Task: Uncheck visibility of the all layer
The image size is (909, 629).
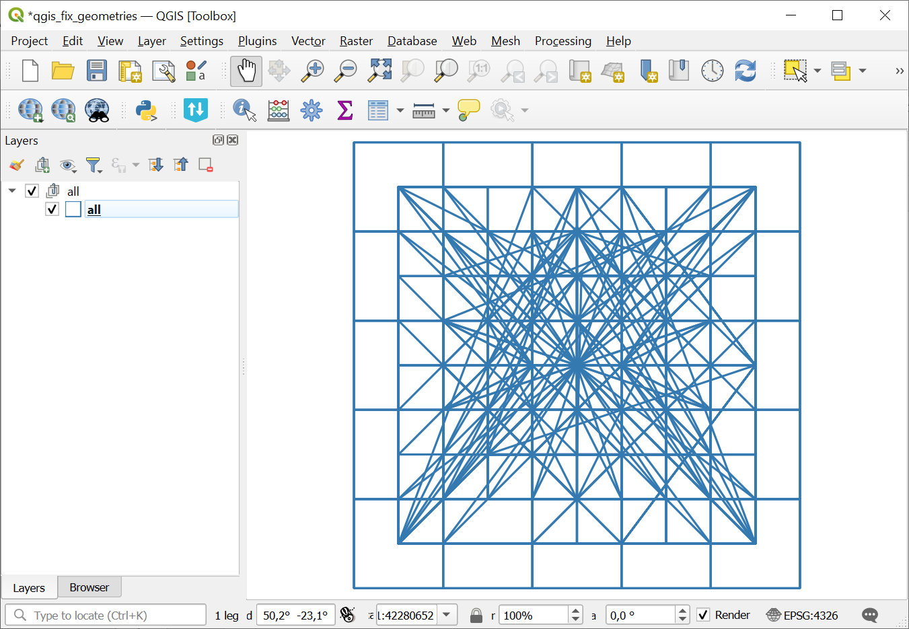Action: [x=52, y=209]
